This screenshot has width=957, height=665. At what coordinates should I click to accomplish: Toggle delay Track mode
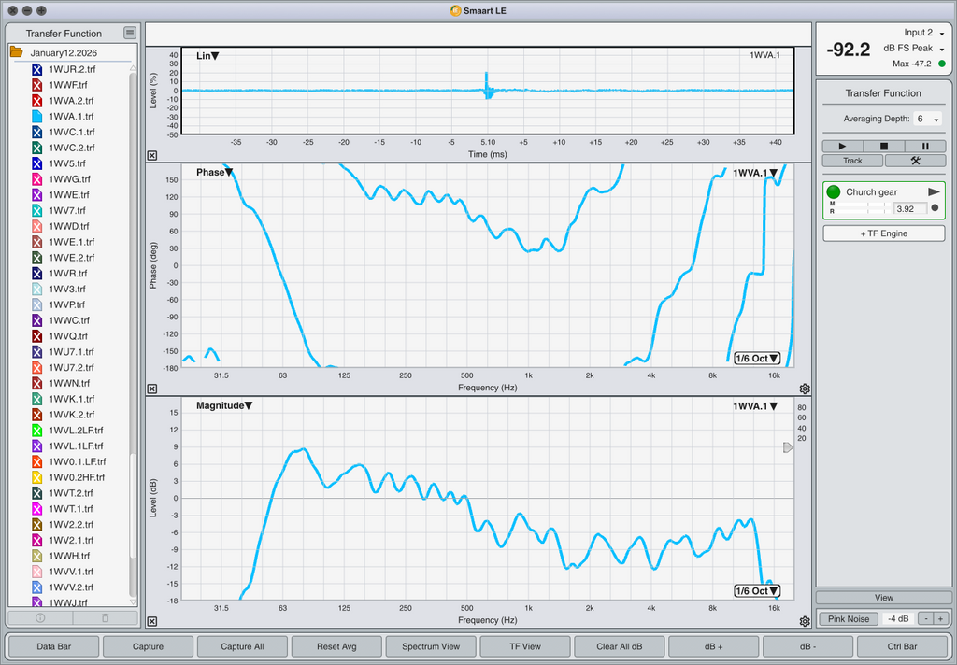pyautogui.click(x=852, y=161)
